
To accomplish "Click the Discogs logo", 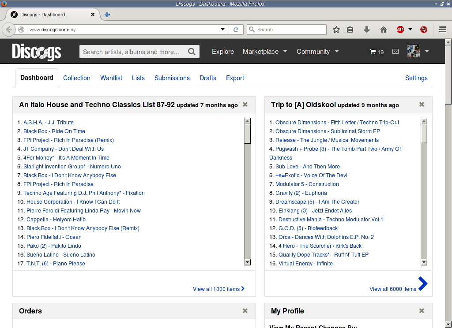I will click(37, 52).
